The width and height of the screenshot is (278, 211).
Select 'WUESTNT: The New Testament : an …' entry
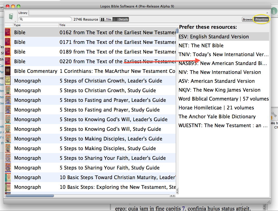pyautogui.click(x=223, y=125)
